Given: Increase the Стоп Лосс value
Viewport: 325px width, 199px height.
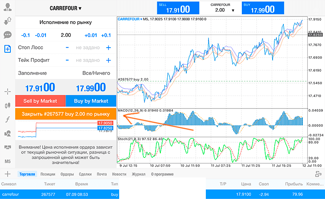Looking at the screenshot, I should tap(108, 48).
